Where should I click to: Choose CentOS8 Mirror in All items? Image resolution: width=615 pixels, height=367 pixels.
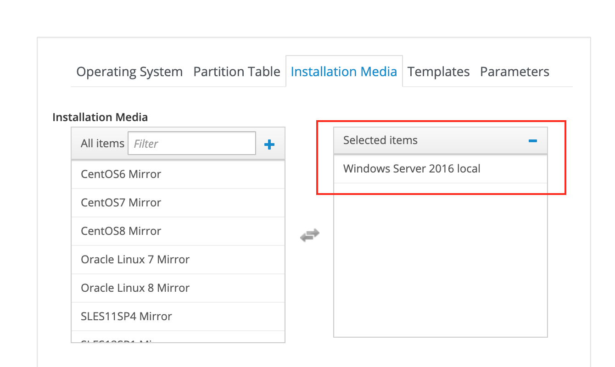178,231
